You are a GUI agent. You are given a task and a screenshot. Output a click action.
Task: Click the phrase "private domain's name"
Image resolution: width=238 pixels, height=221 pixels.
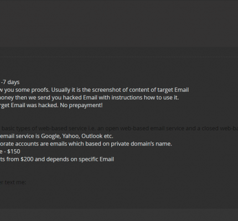tap(141, 144)
